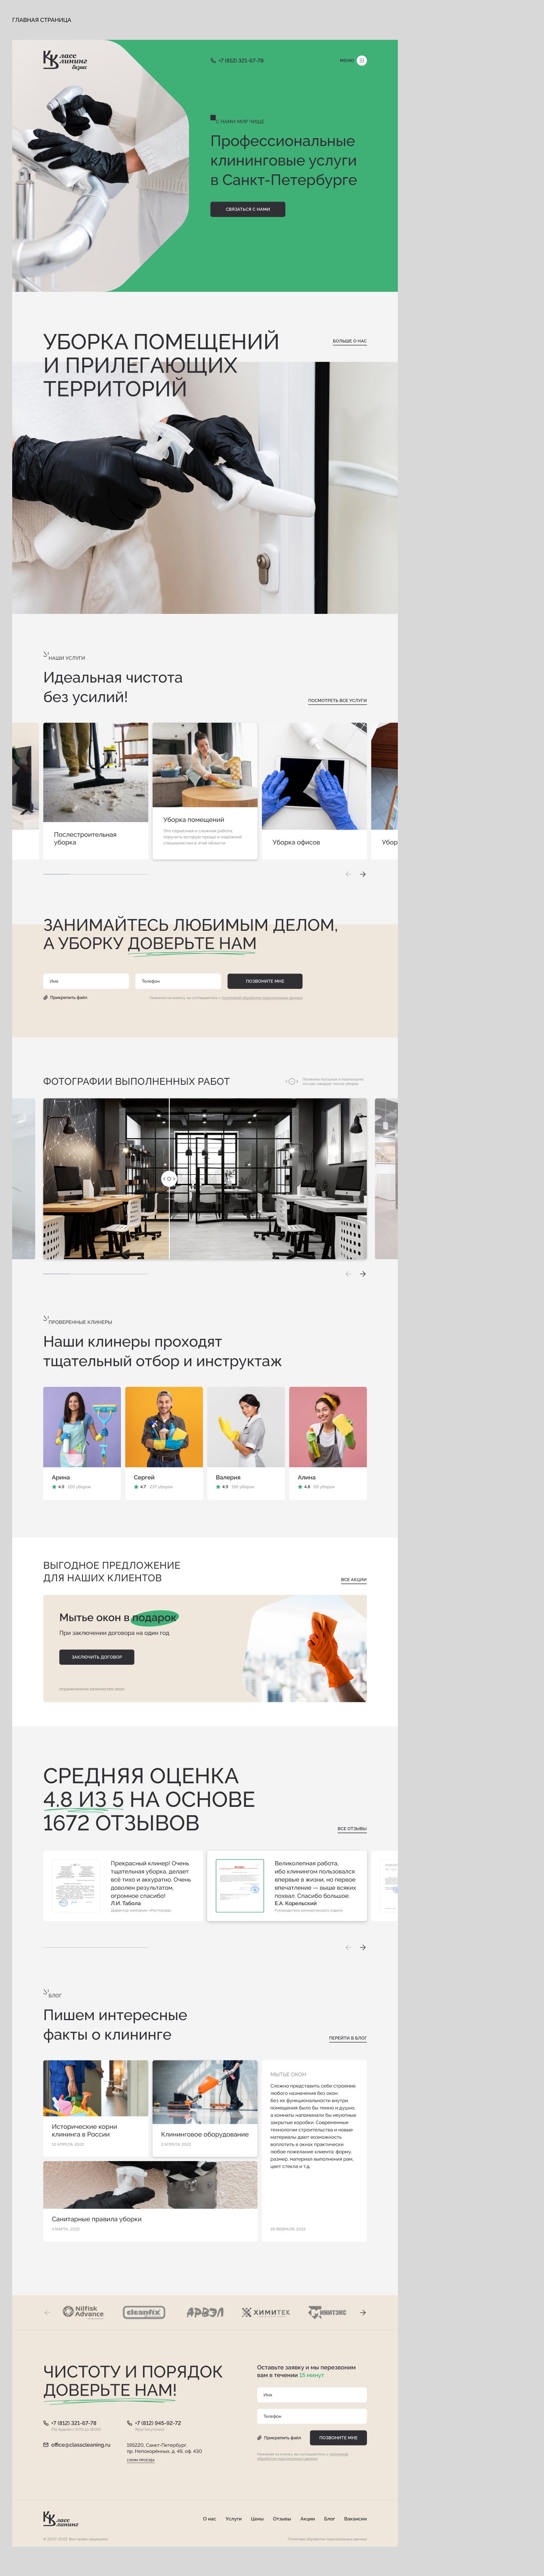Open the Клининговое оборудование blog article
This screenshot has width=544, height=2576.
point(205,2108)
